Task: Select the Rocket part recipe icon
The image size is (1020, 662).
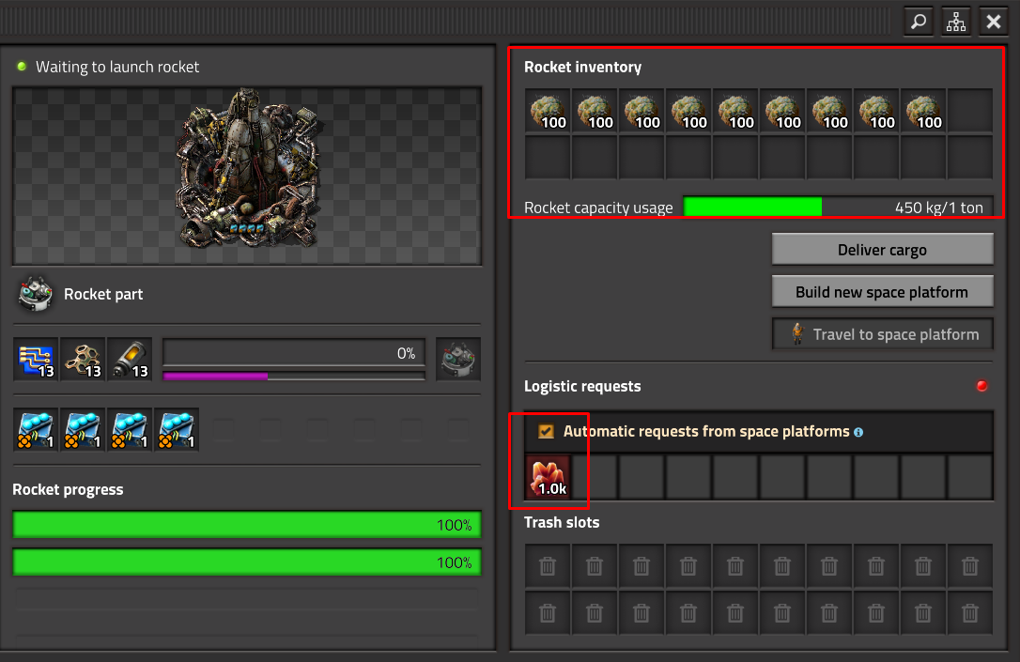Action: (x=35, y=294)
